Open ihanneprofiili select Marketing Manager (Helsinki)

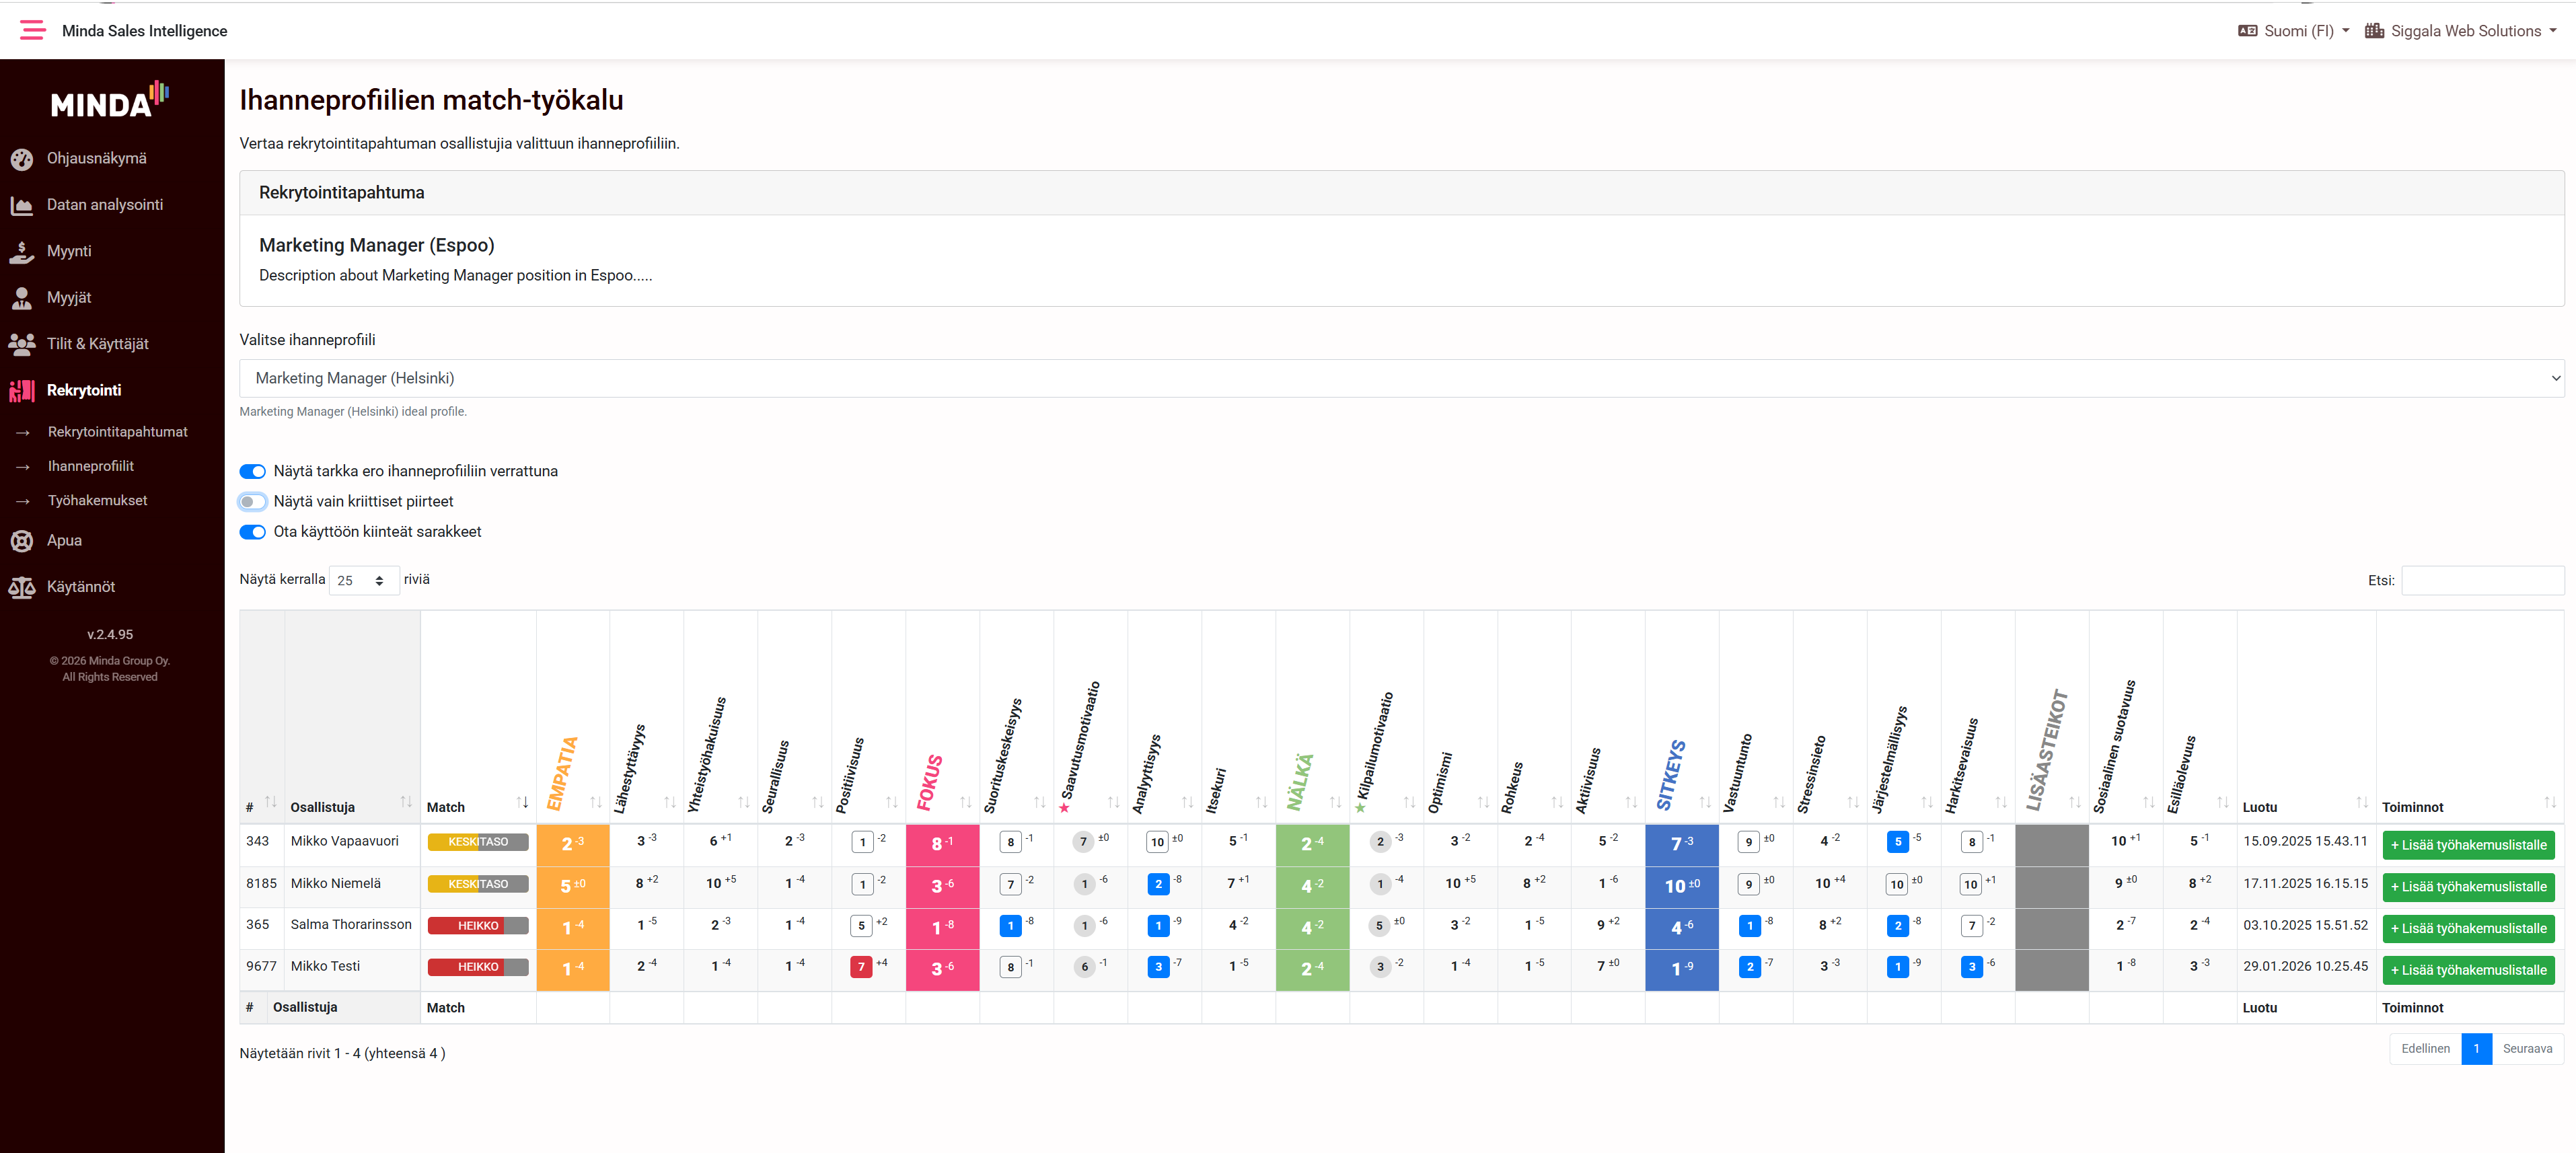click(1402, 378)
